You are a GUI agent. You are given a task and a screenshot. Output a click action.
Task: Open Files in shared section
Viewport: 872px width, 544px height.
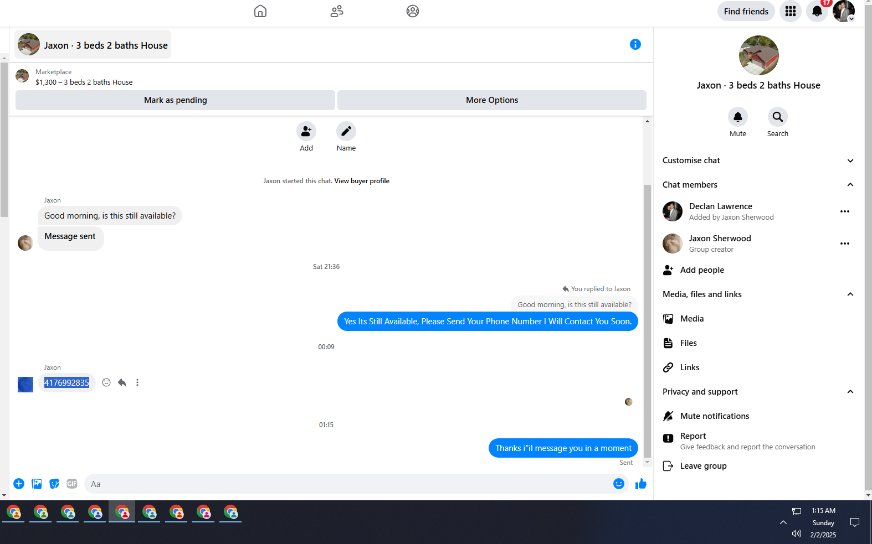click(689, 343)
